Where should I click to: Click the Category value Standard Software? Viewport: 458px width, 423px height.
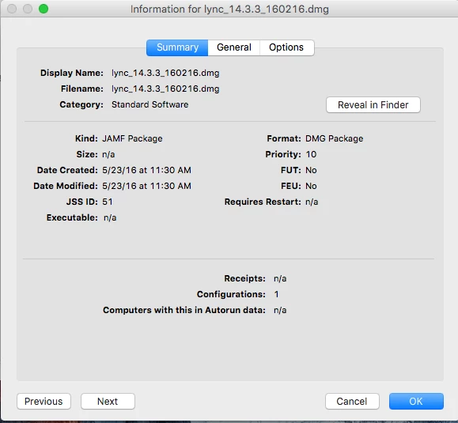tap(150, 104)
